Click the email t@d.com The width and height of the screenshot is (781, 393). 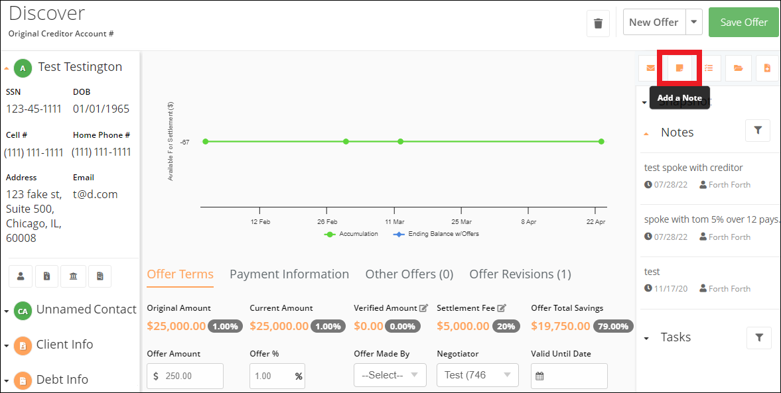click(95, 194)
